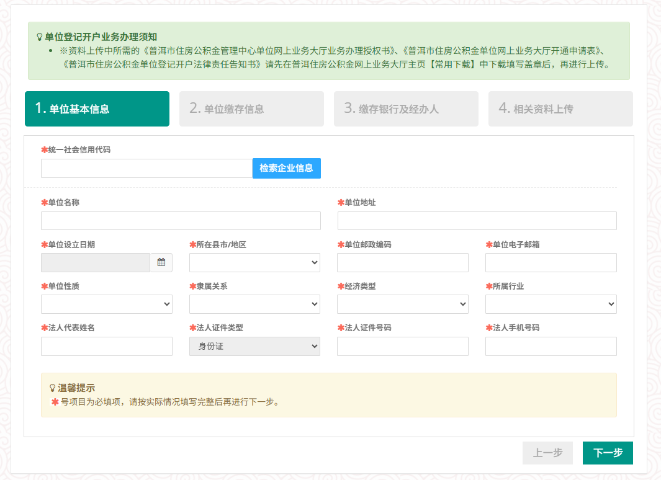Select the 单位基本信息 step tab

97,109
